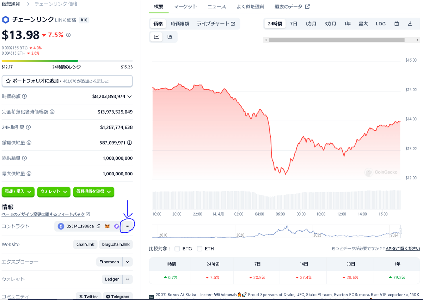Image resolution: width=423 pixels, height=300 pixels.
Task: Check the ETH comparison checkbox
Action: pos(200,249)
